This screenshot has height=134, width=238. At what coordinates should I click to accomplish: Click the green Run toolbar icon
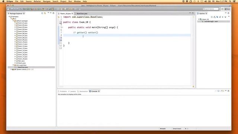pyautogui.click(x=28, y=9)
